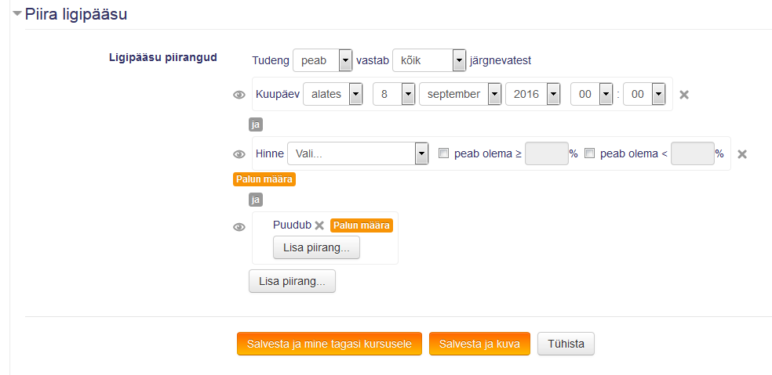The image size is (772, 375).
Task: Click the 'Salvesta ja kuva' button
Action: tap(479, 344)
